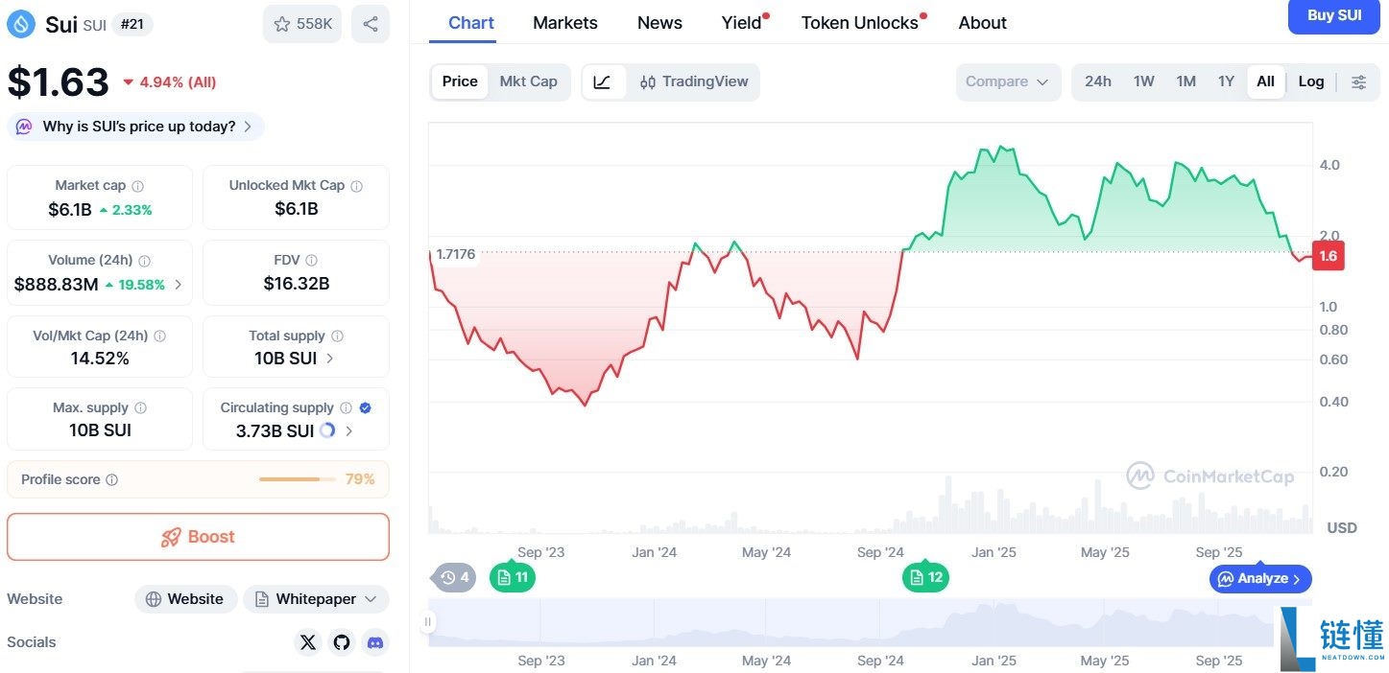Expand the Circulating supply details chevron

349,430
